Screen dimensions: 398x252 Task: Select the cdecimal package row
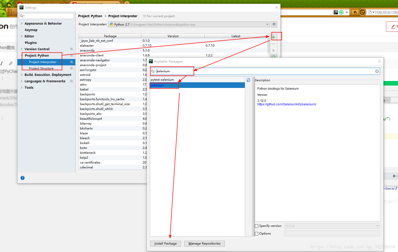coord(113,167)
